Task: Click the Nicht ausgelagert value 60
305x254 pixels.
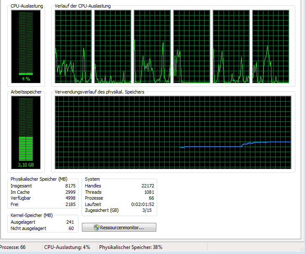Action: (x=71, y=228)
